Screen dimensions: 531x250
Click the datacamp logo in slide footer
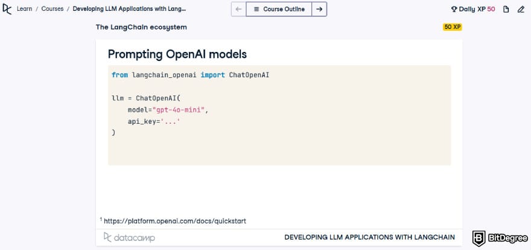(x=129, y=237)
